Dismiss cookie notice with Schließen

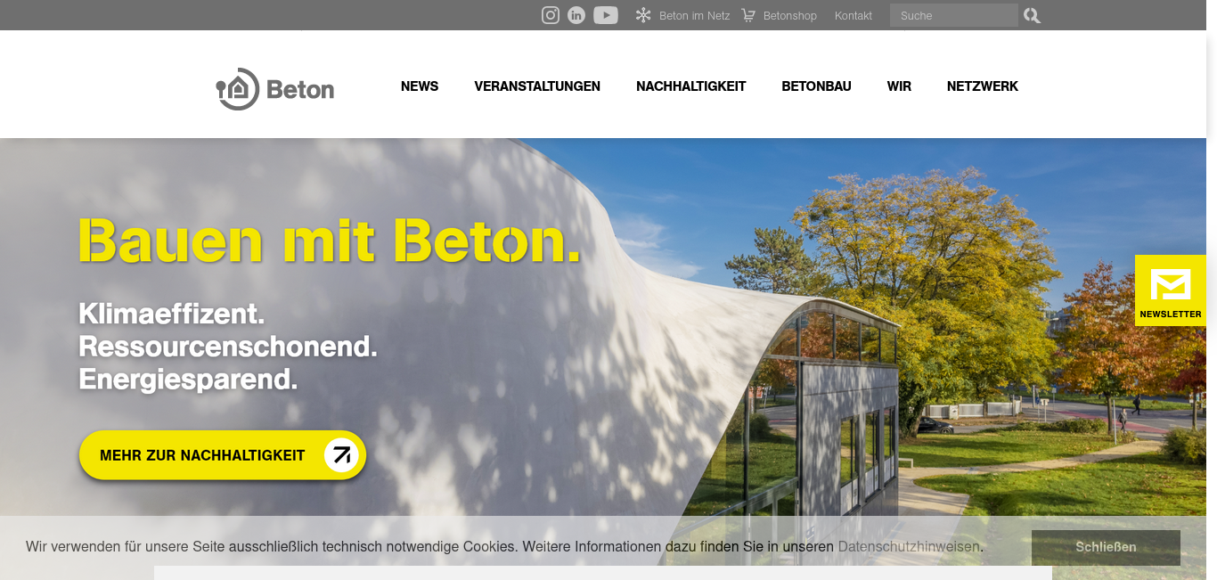click(1106, 547)
